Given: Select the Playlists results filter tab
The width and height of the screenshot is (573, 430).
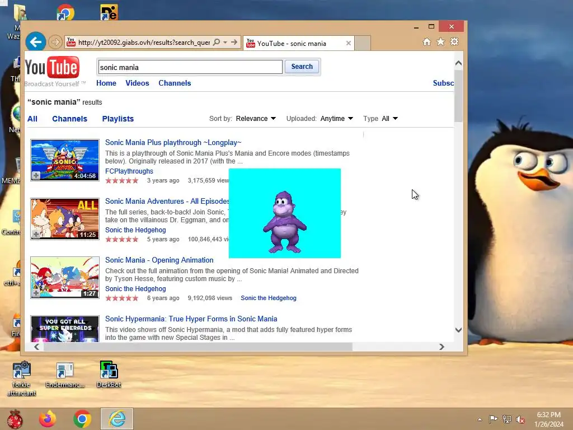Looking at the screenshot, I should 118,119.
